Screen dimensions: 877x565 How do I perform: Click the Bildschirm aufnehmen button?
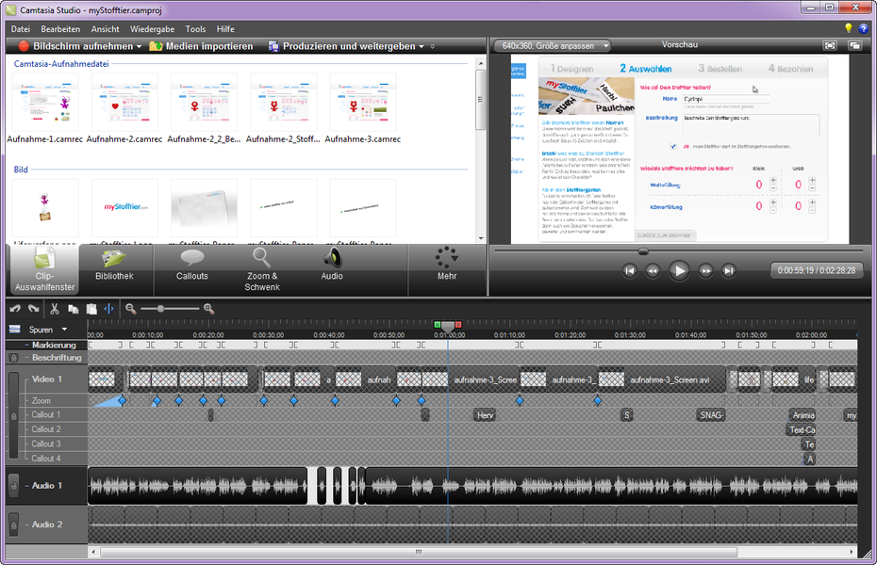tap(75, 46)
